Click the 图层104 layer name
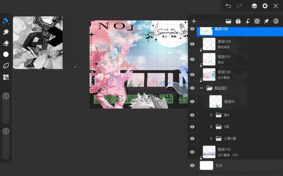 (x=224, y=41)
